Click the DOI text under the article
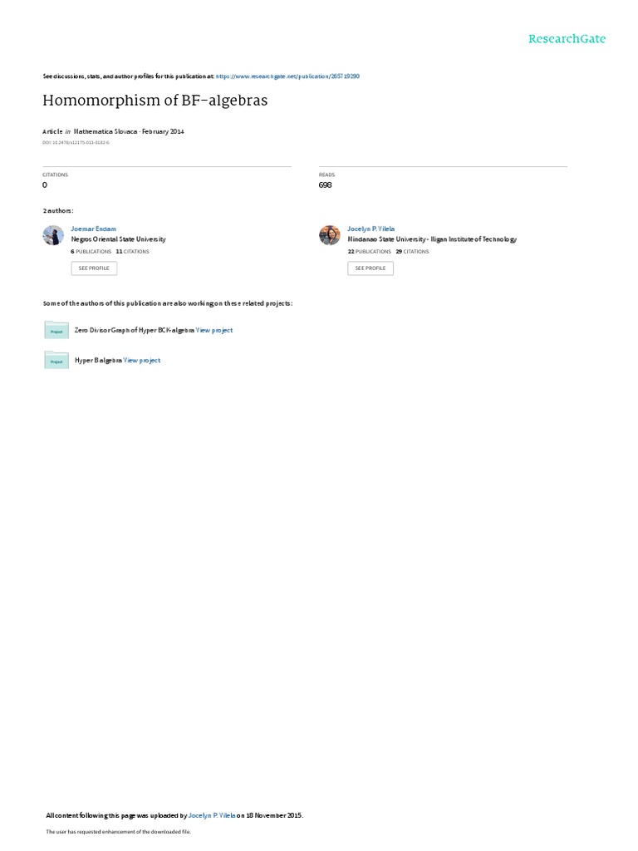Viewport: 638px width, 851px height. point(76,143)
